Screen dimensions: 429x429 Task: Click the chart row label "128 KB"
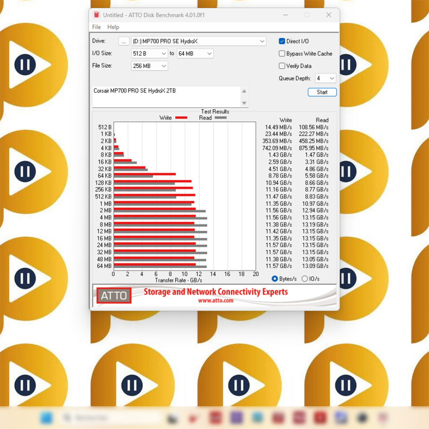pyautogui.click(x=103, y=183)
